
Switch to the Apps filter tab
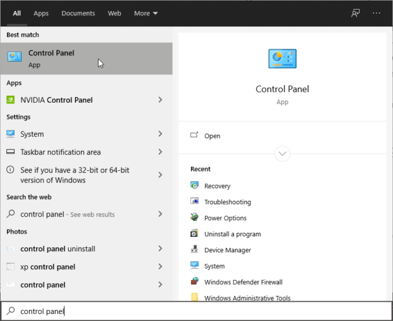(41, 13)
